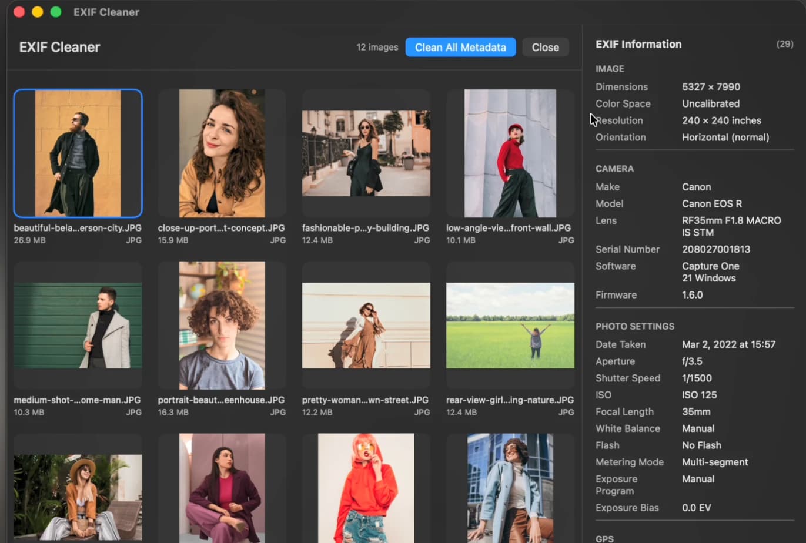Screen dimensions: 806x543
Task: Select the close-up-port...t-concept.JPG thumbnail
Action: (222, 153)
